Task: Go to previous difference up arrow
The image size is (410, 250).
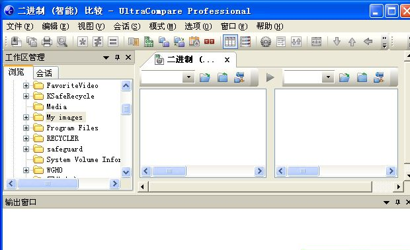Action: tap(352, 42)
